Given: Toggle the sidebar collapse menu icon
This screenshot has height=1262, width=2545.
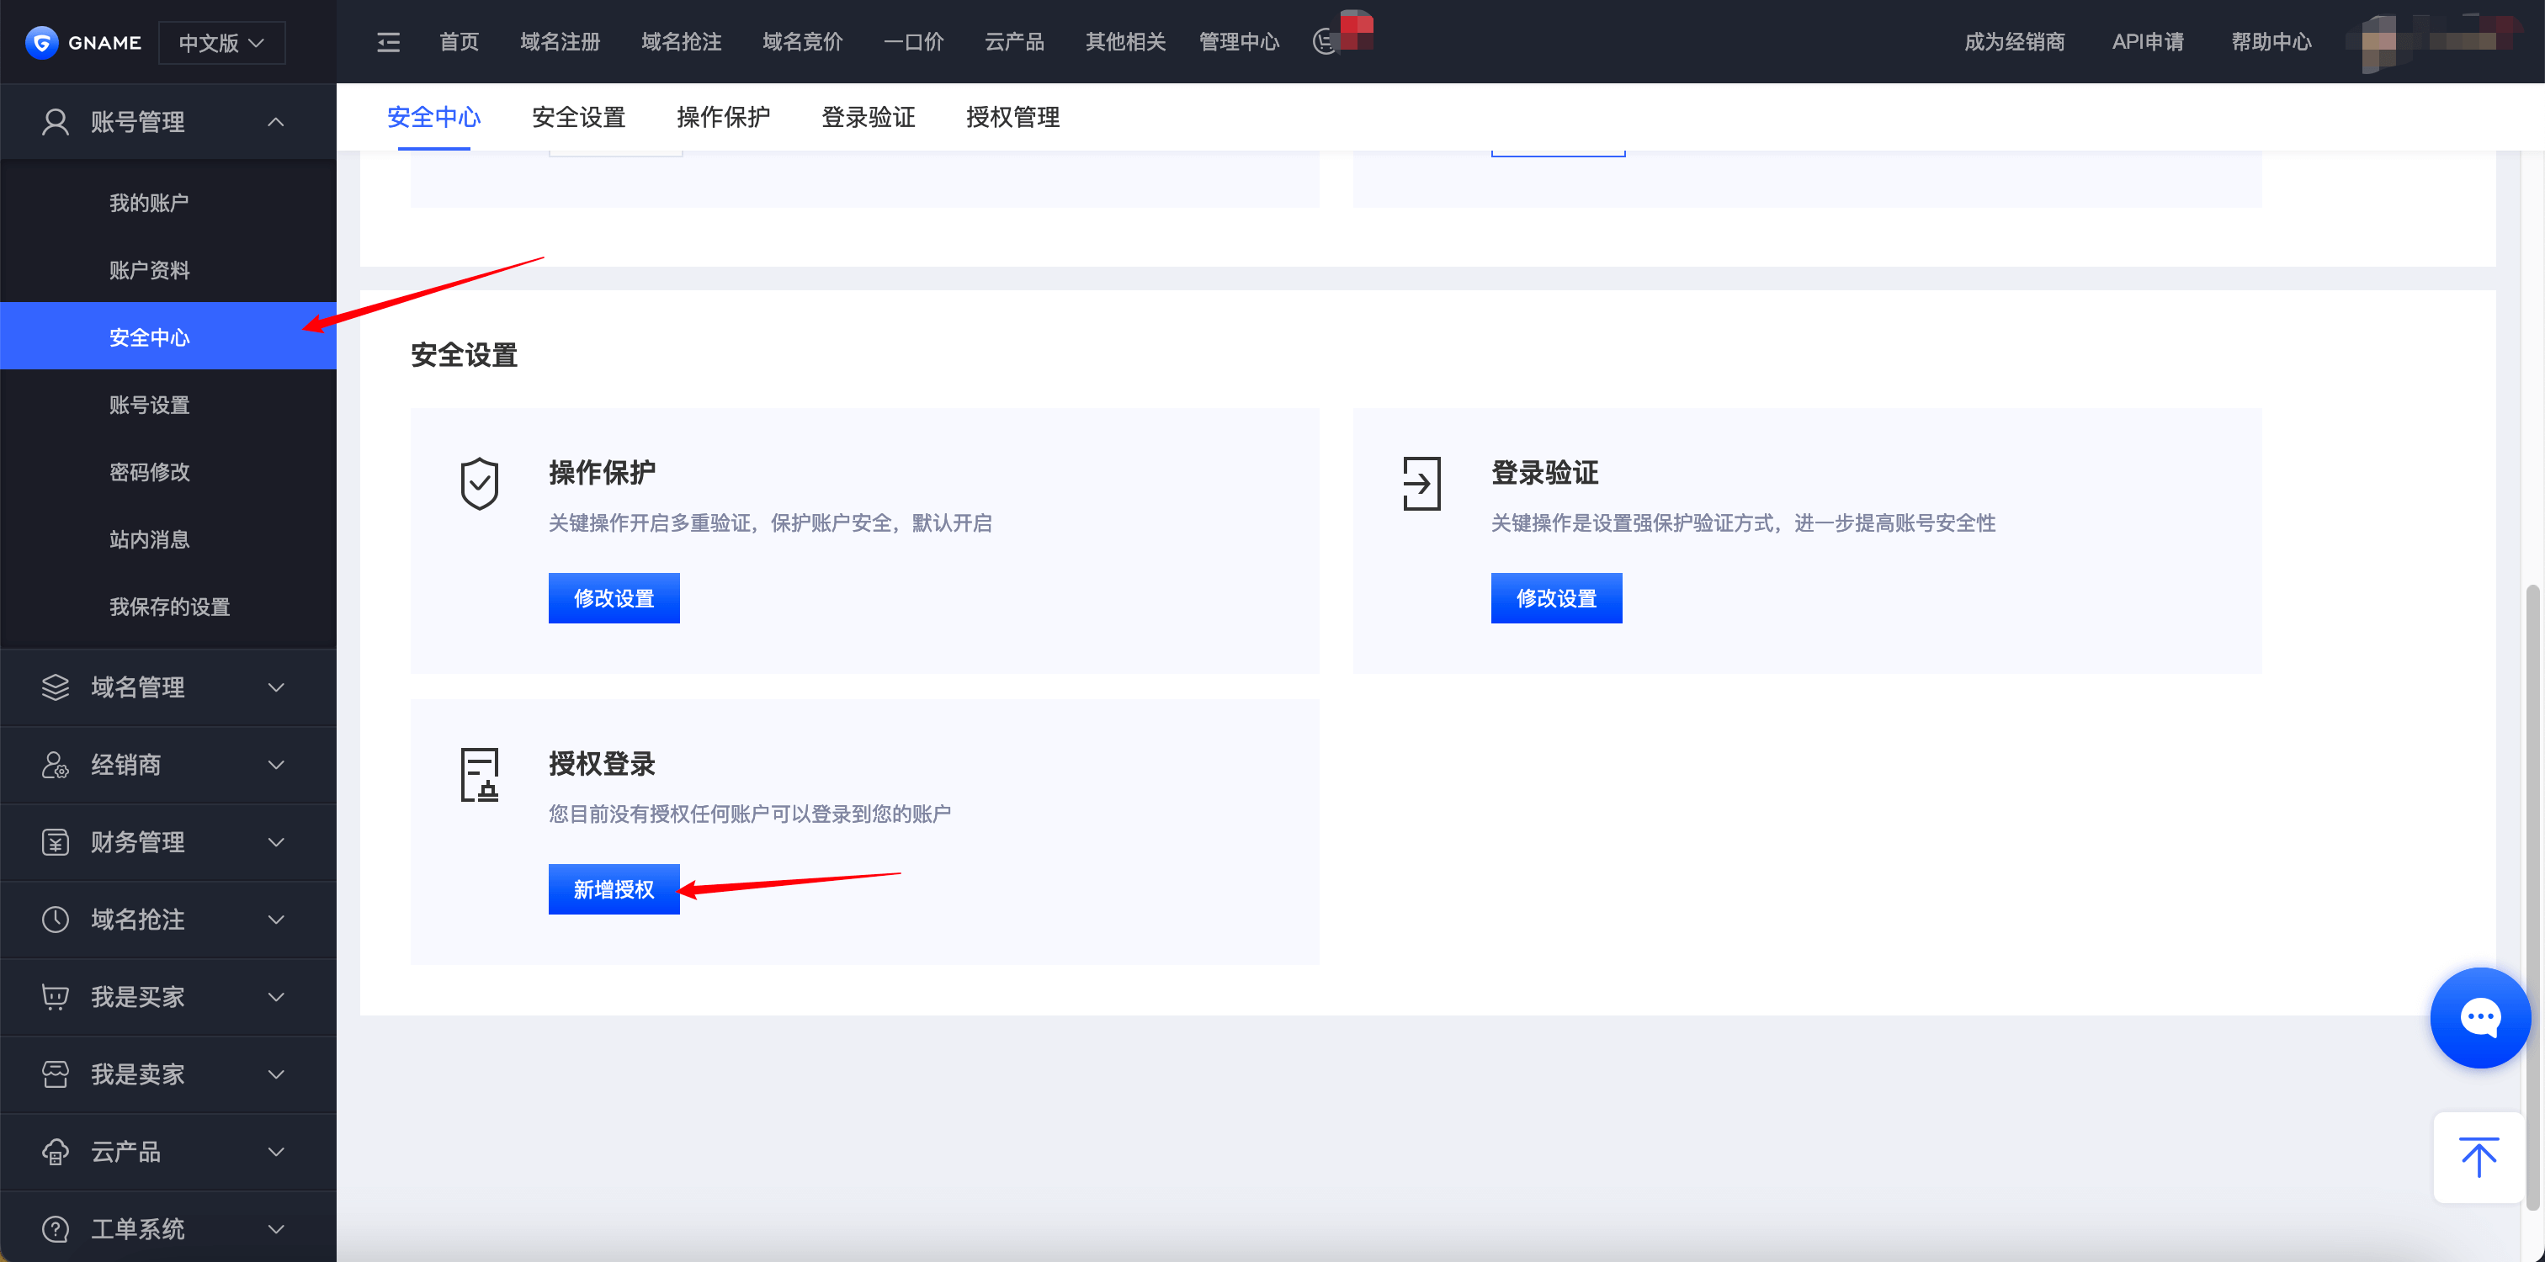Looking at the screenshot, I should pyautogui.click(x=388, y=42).
